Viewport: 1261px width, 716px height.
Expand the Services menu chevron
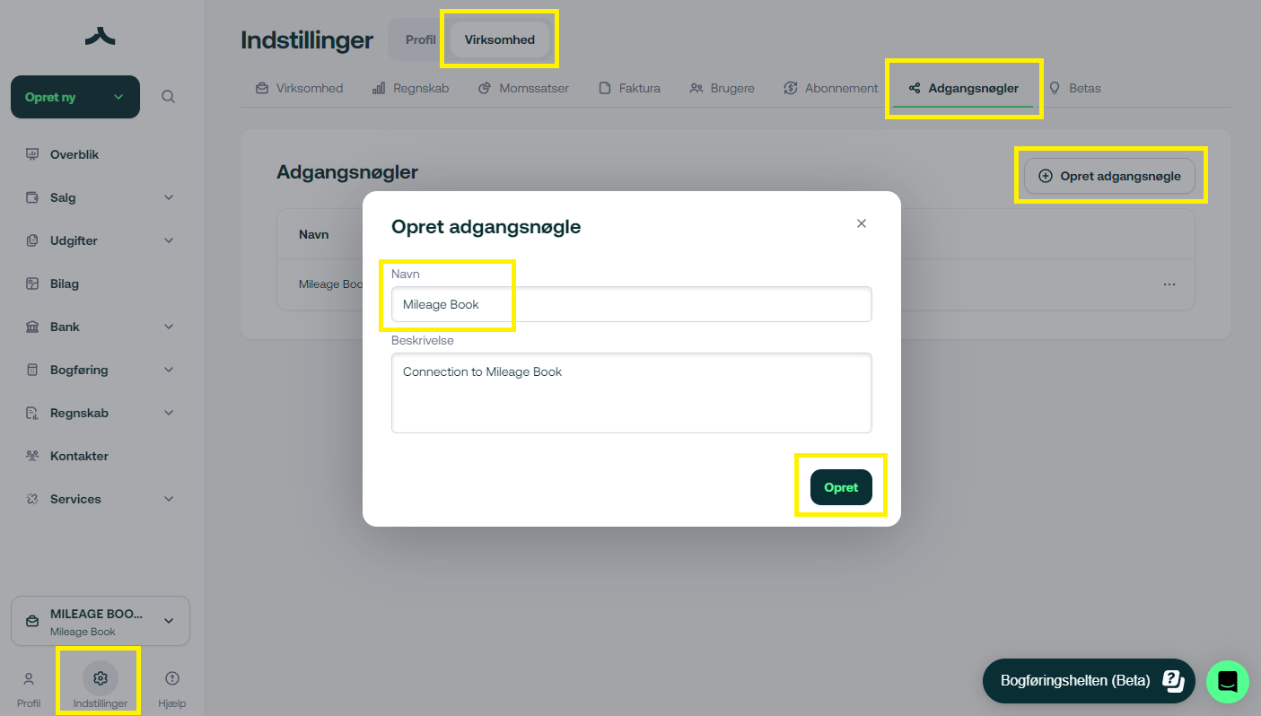tap(169, 499)
